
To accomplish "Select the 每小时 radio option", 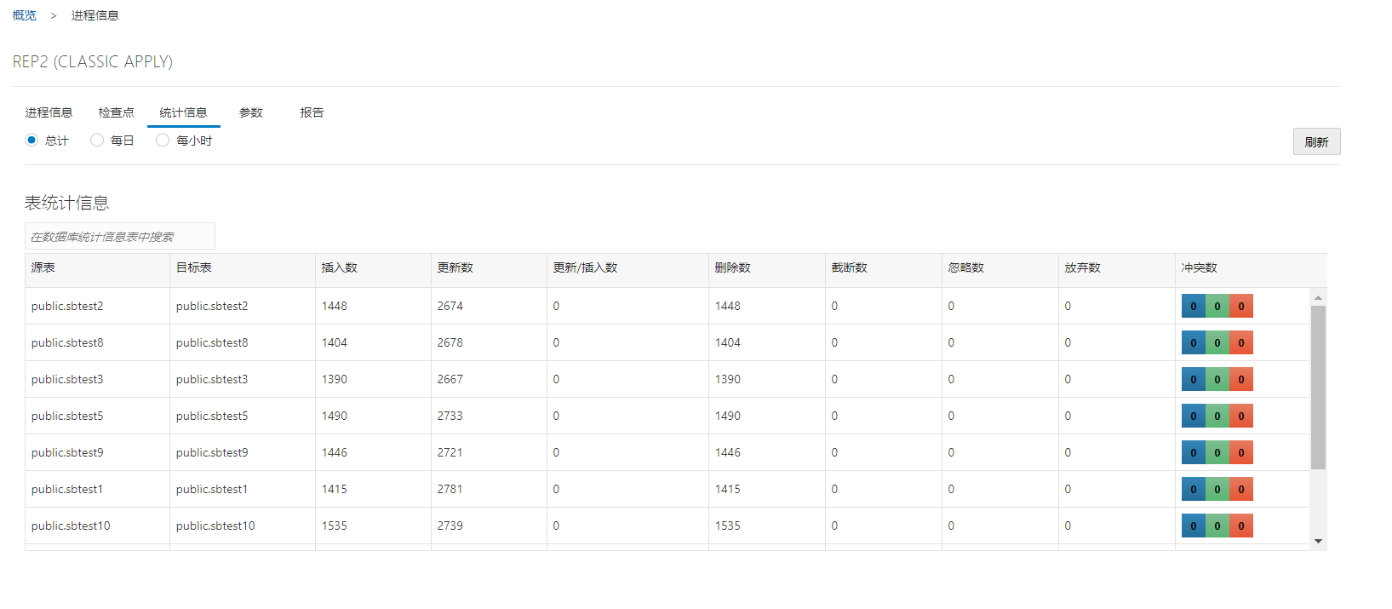I will 163,141.
